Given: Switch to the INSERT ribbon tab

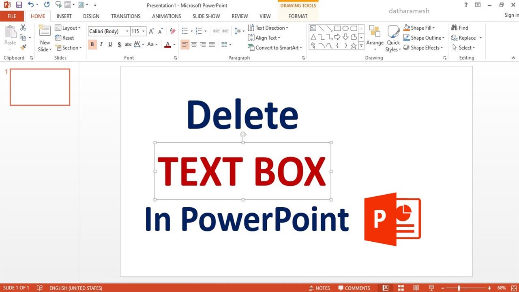Looking at the screenshot, I should pos(64,16).
